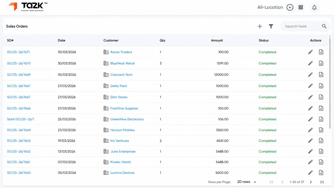334x188 pixels.
Task: Open customer GreenHive Electronics
Action: click(127, 119)
